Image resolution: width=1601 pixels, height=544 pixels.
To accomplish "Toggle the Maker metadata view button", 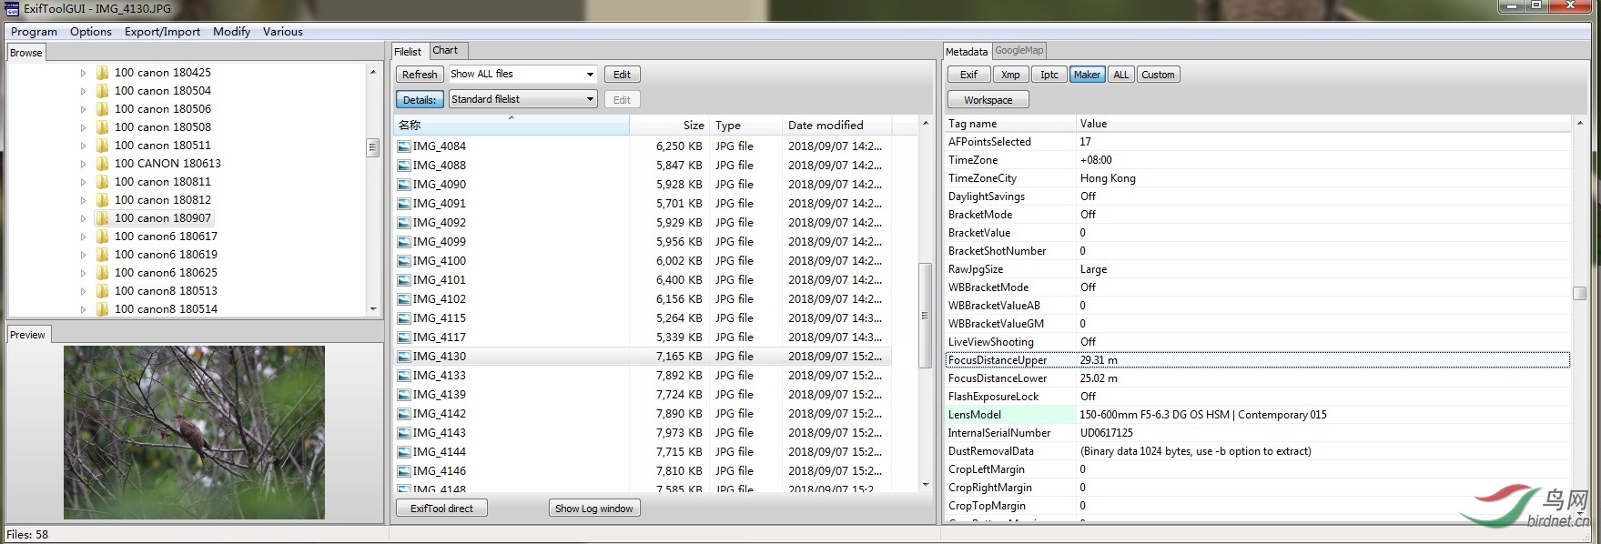I will [x=1086, y=75].
